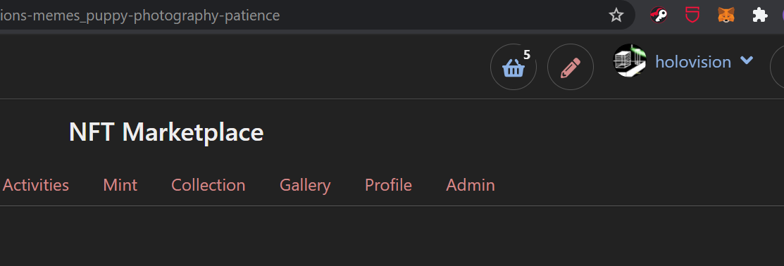The width and height of the screenshot is (784, 266).
Task: Click the red shield extension icon
Action: pyautogui.click(x=692, y=15)
